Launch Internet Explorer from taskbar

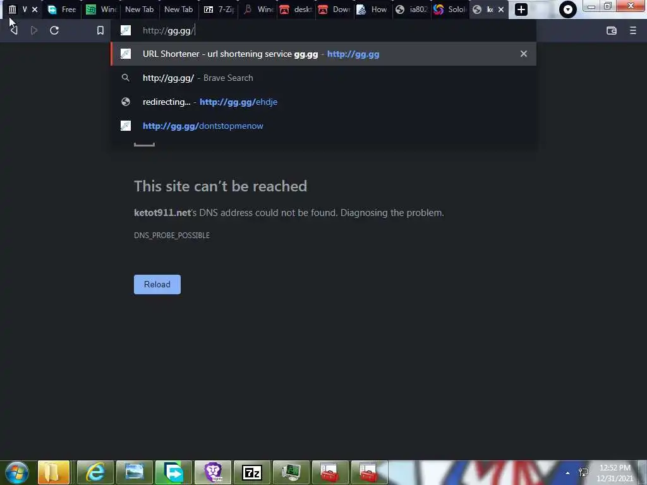95,472
